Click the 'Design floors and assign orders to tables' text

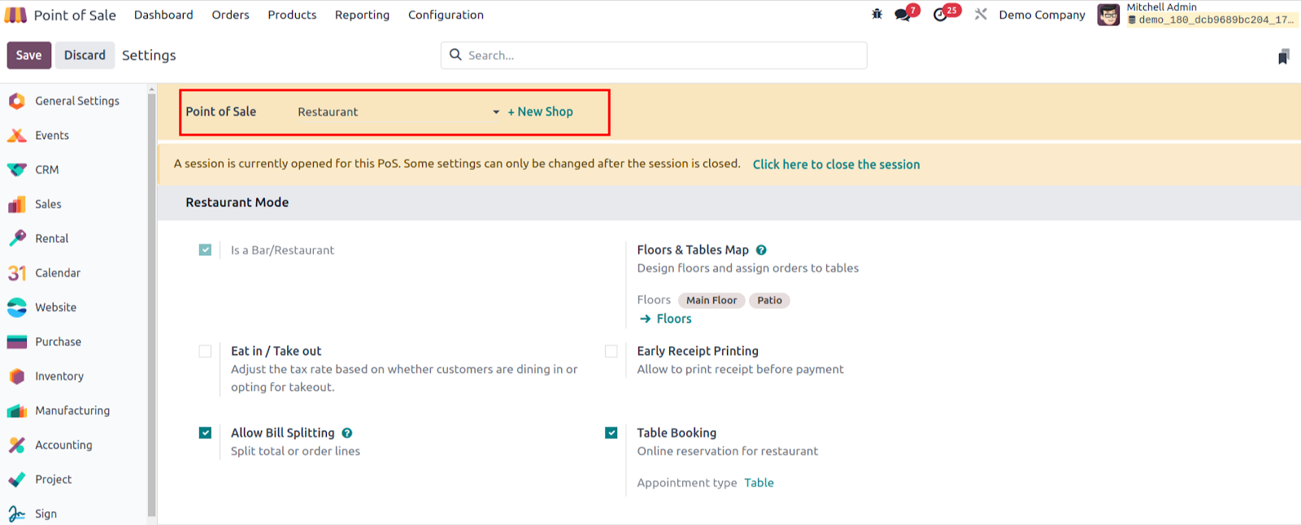click(x=748, y=268)
